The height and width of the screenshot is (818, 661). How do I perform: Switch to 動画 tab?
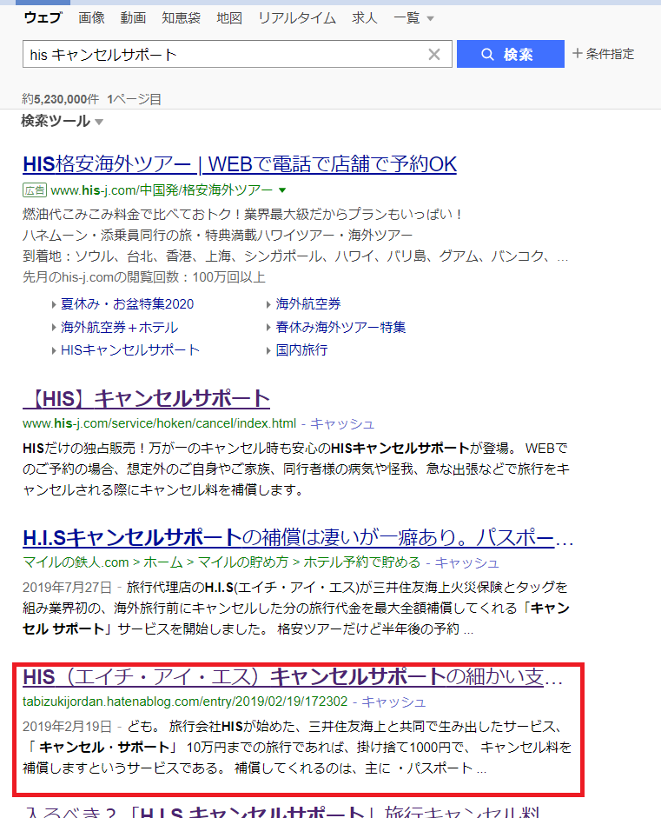point(133,17)
